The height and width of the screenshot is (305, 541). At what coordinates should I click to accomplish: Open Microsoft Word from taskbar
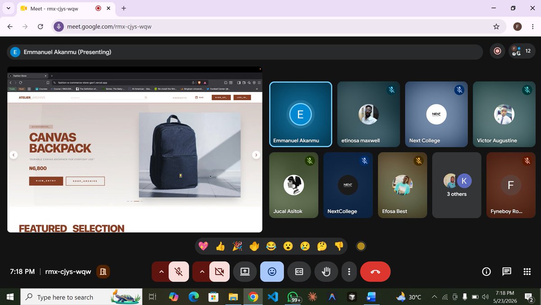click(x=371, y=297)
